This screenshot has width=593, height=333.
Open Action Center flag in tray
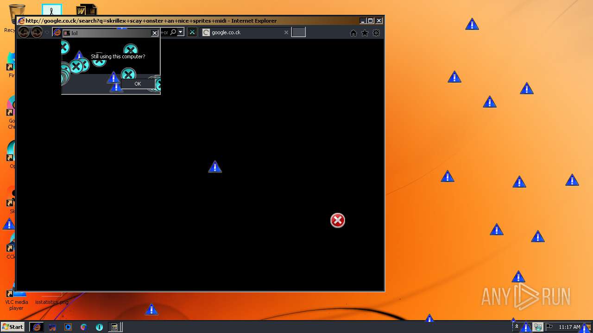(x=549, y=327)
